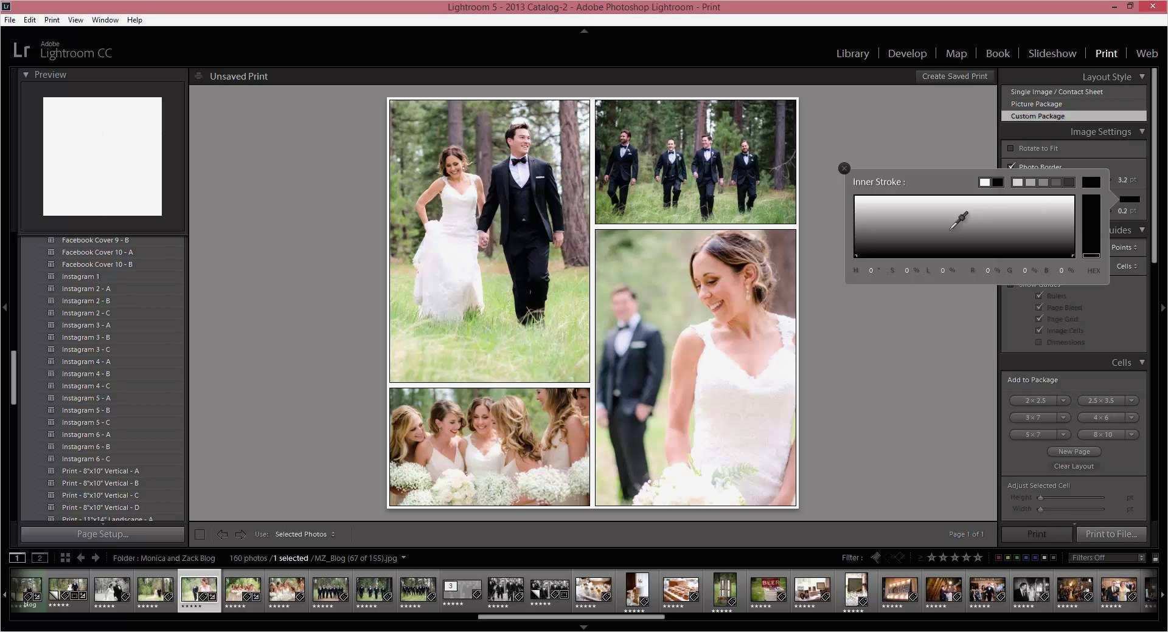Screen dimensions: 1168x632
Task: Open the File menu
Action: pos(10,19)
